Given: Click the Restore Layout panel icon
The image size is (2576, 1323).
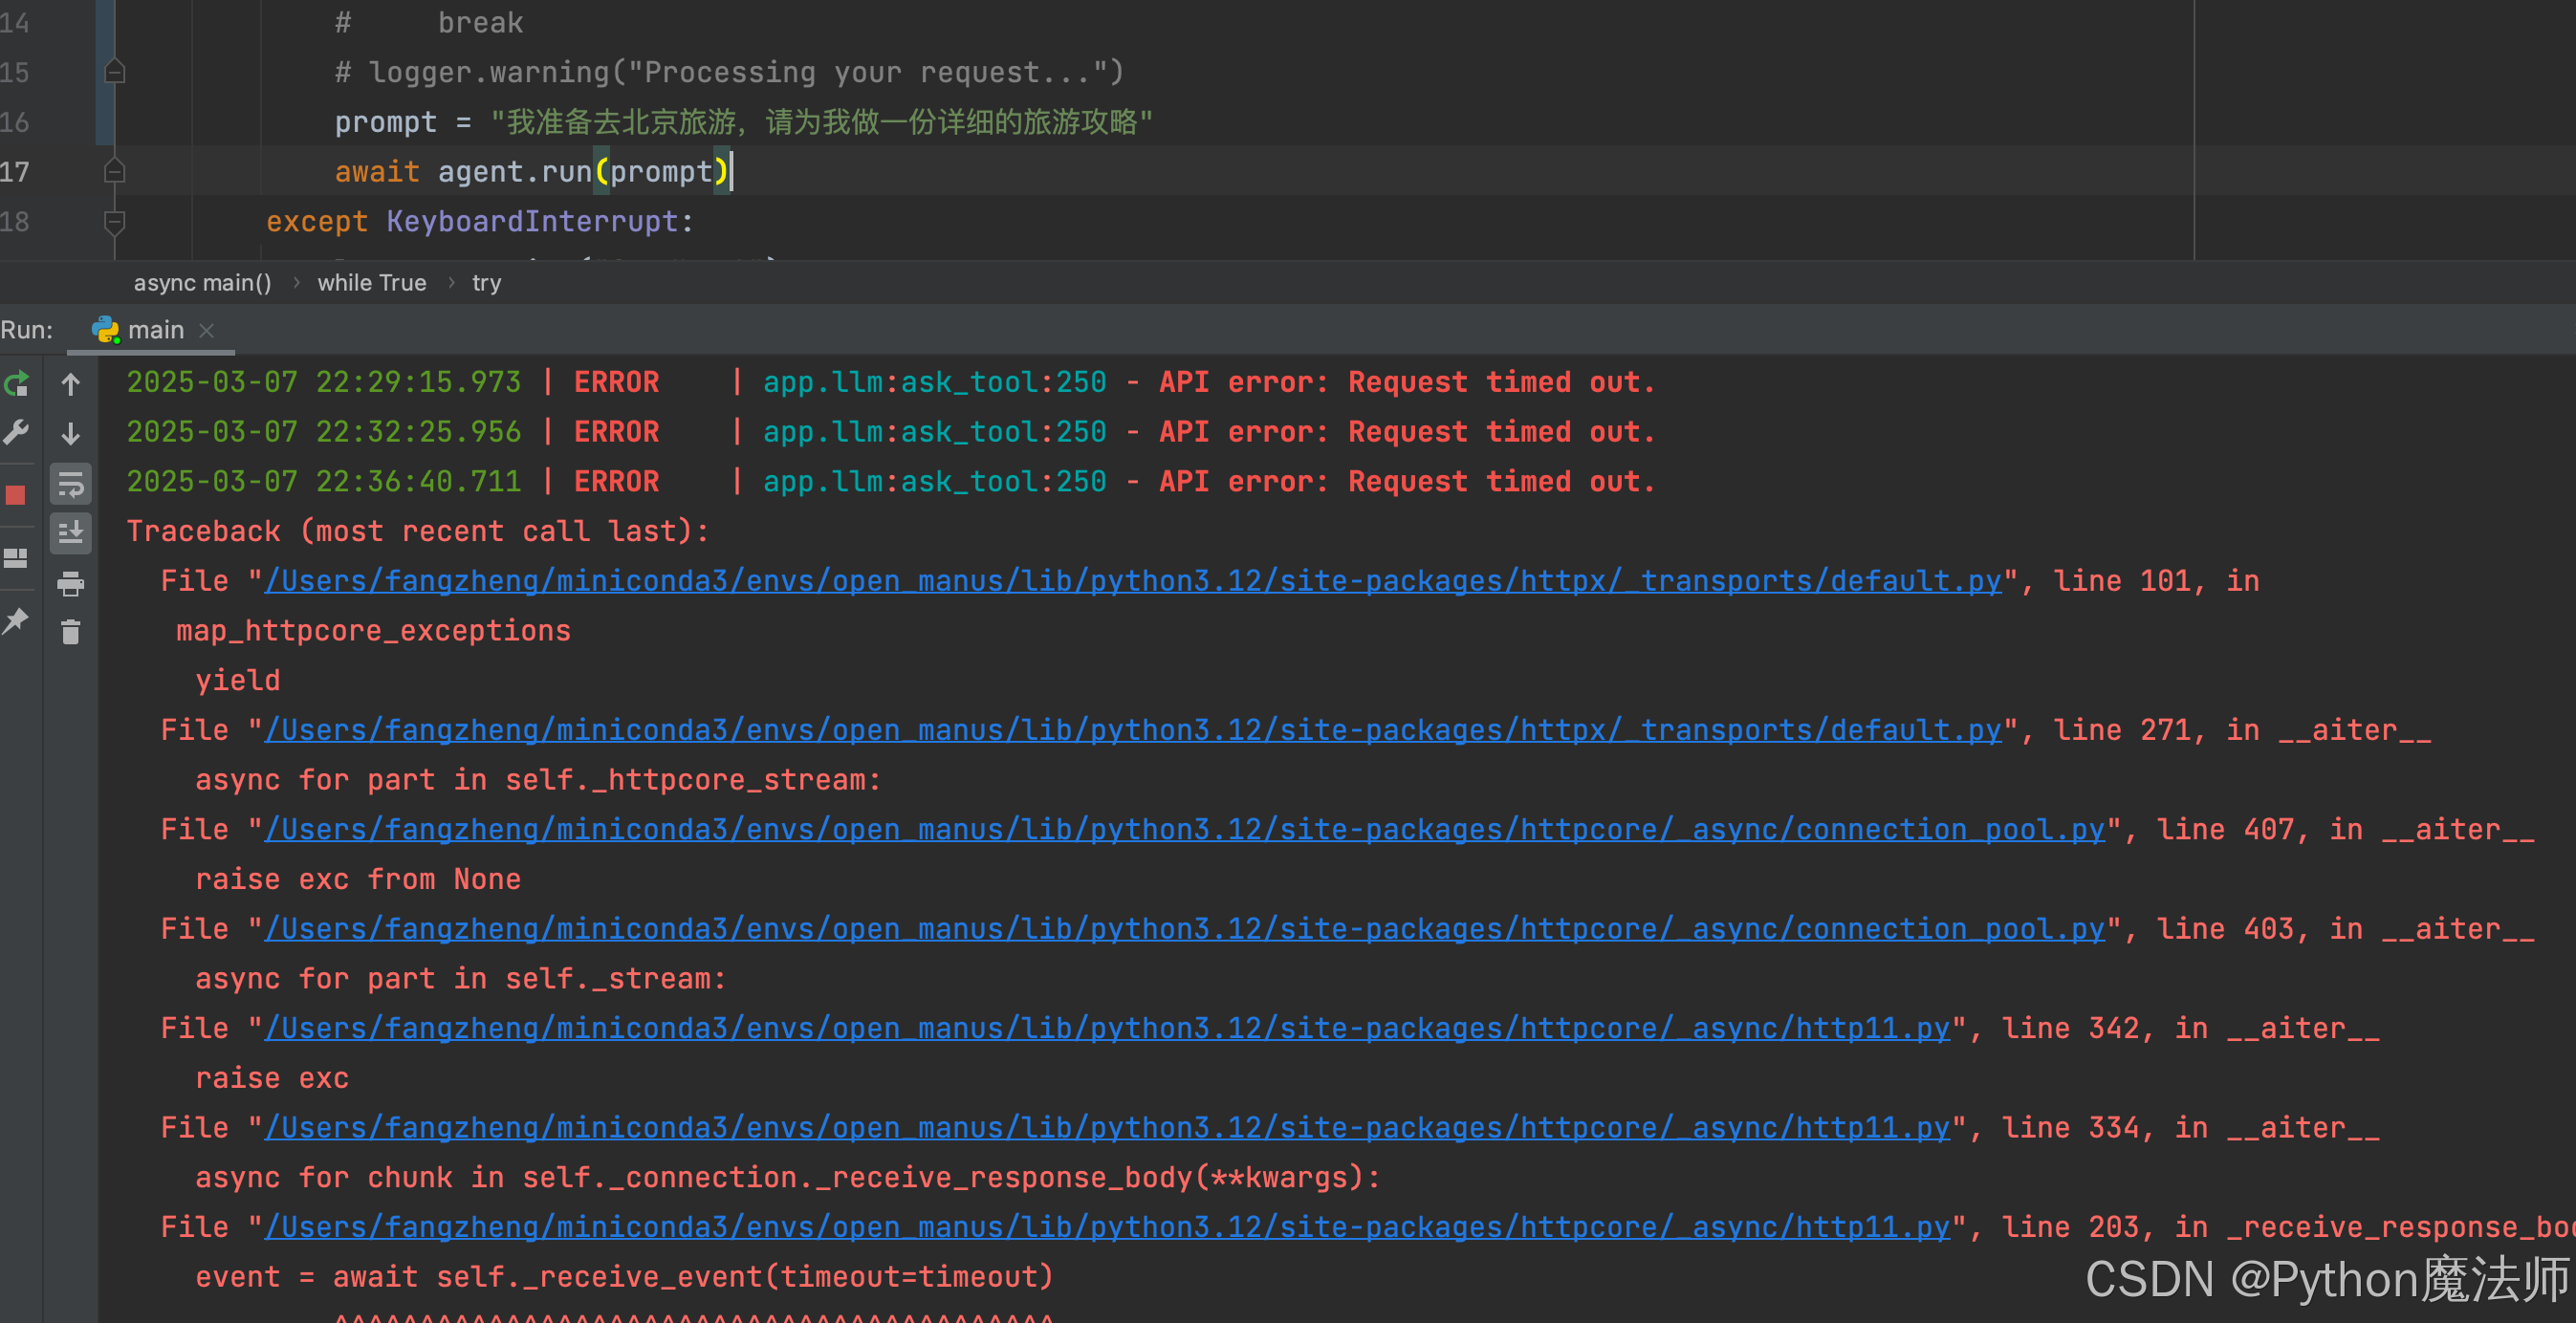Looking at the screenshot, I should pos(16,558).
